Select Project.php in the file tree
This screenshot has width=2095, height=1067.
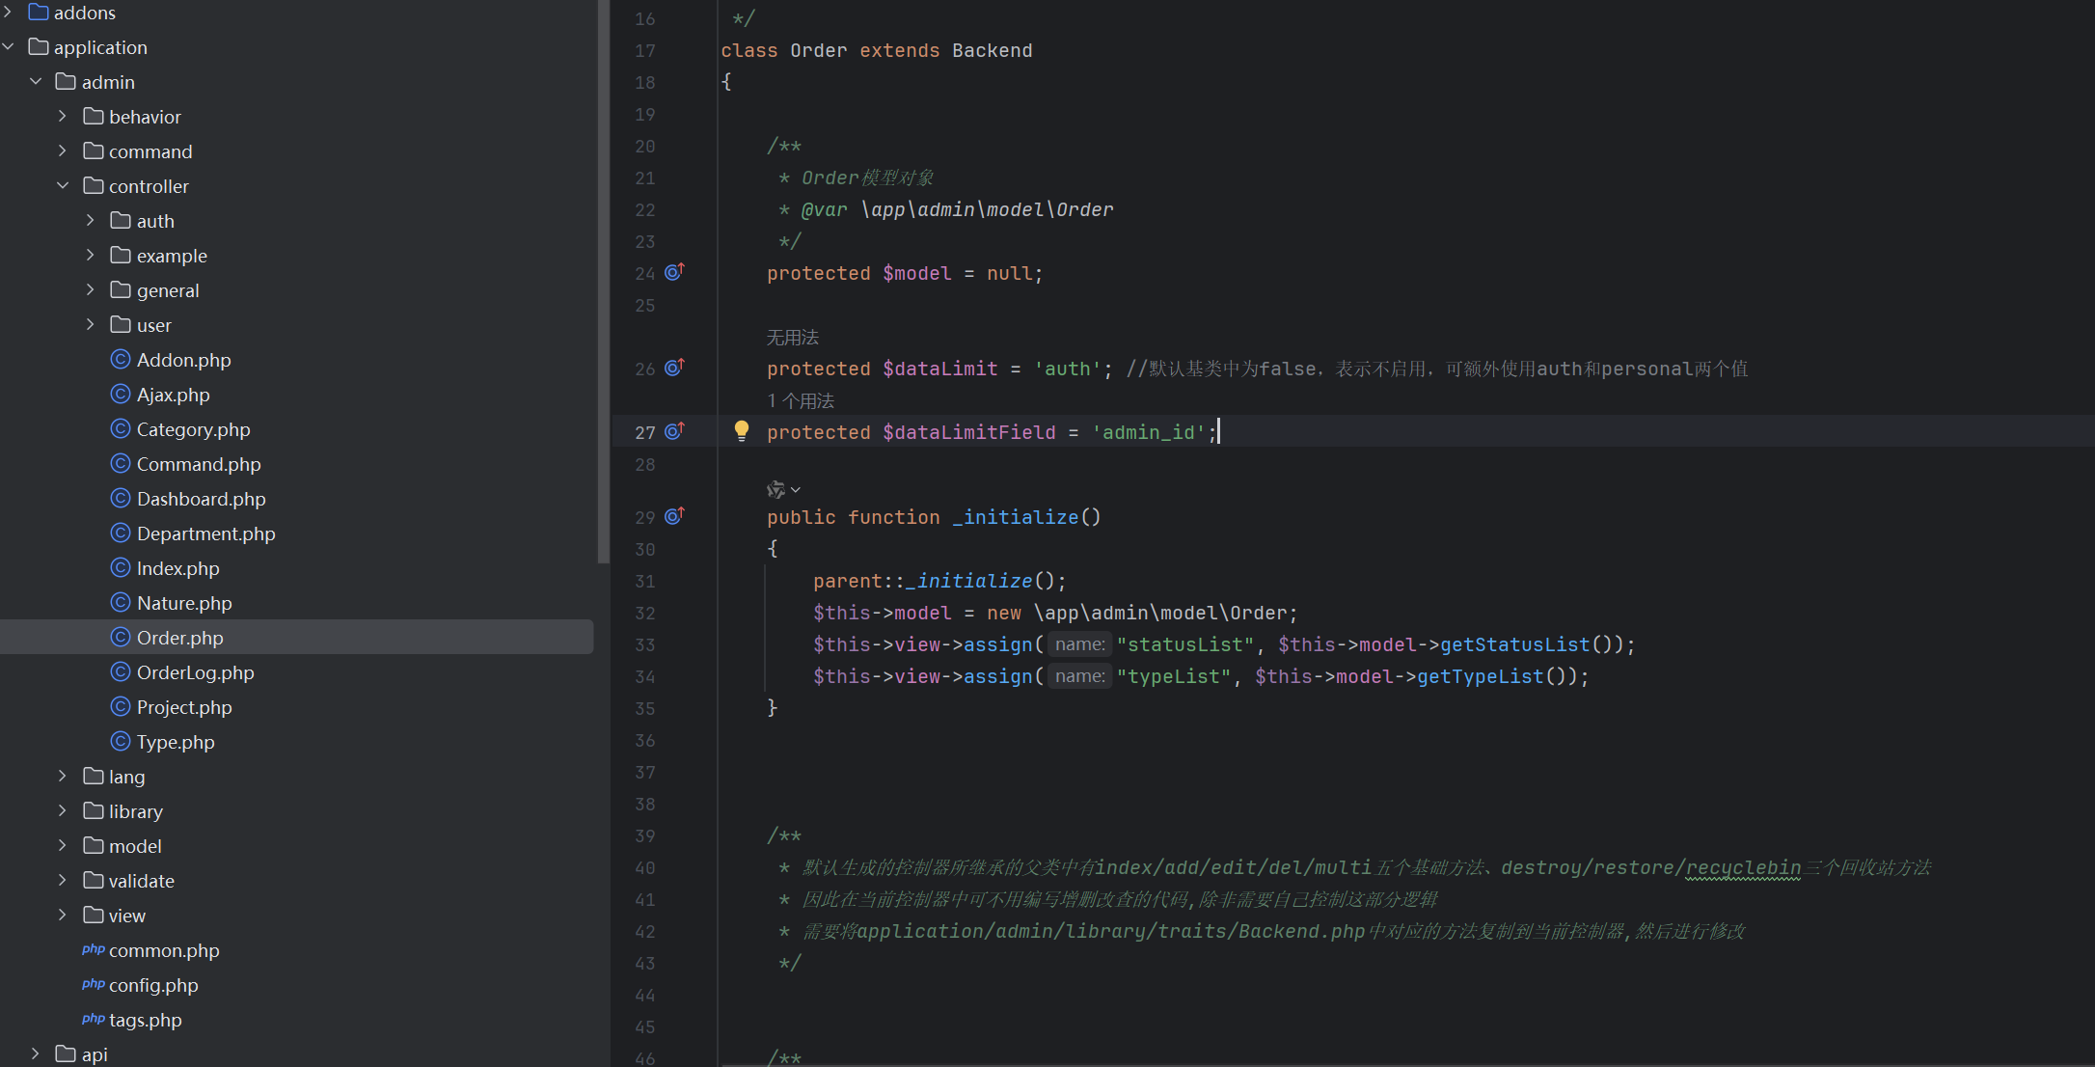coord(184,707)
